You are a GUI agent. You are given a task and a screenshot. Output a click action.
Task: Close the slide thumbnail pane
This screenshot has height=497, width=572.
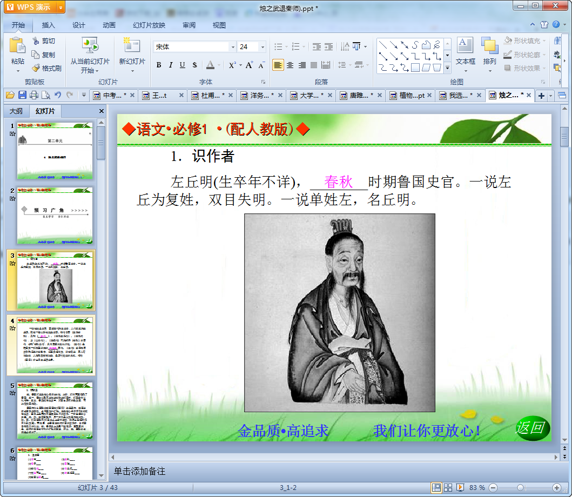[x=102, y=111]
